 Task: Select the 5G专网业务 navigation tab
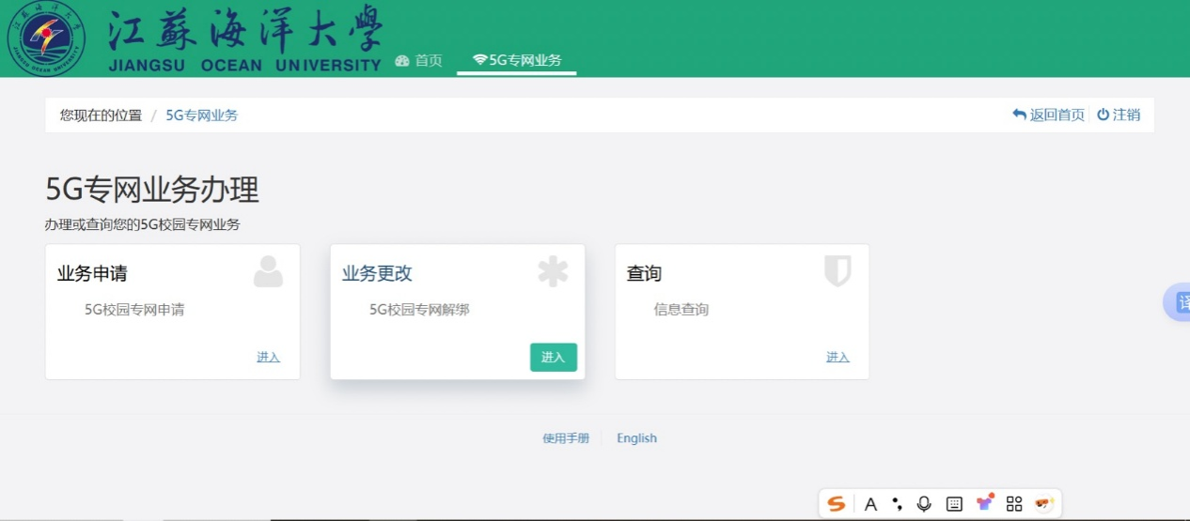pos(517,60)
